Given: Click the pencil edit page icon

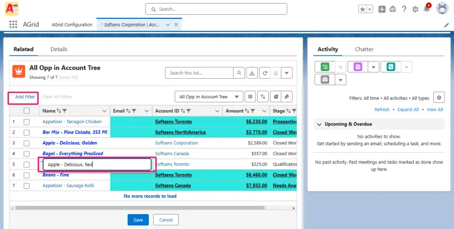Looking at the screenshot, I should 446,25.
